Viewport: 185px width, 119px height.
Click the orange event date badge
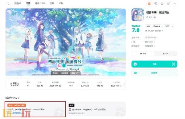17,105
